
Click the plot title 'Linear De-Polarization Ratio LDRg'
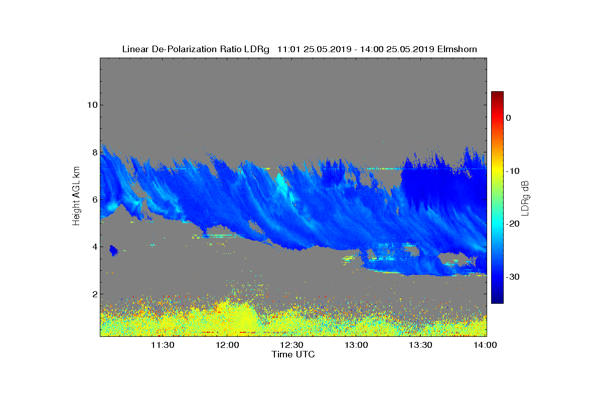pos(197,49)
